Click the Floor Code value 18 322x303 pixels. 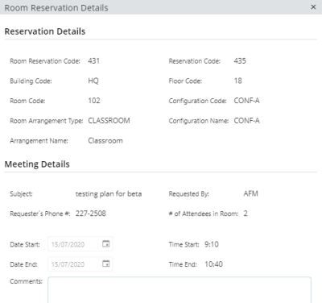tap(237, 81)
